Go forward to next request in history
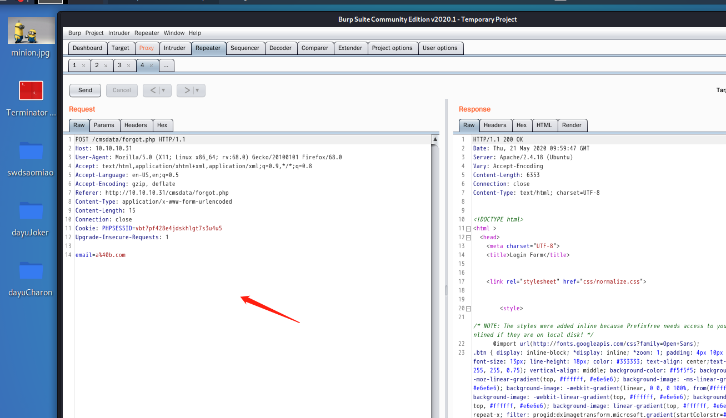Image resolution: width=726 pixels, height=418 pixels. tap(187, 90)
